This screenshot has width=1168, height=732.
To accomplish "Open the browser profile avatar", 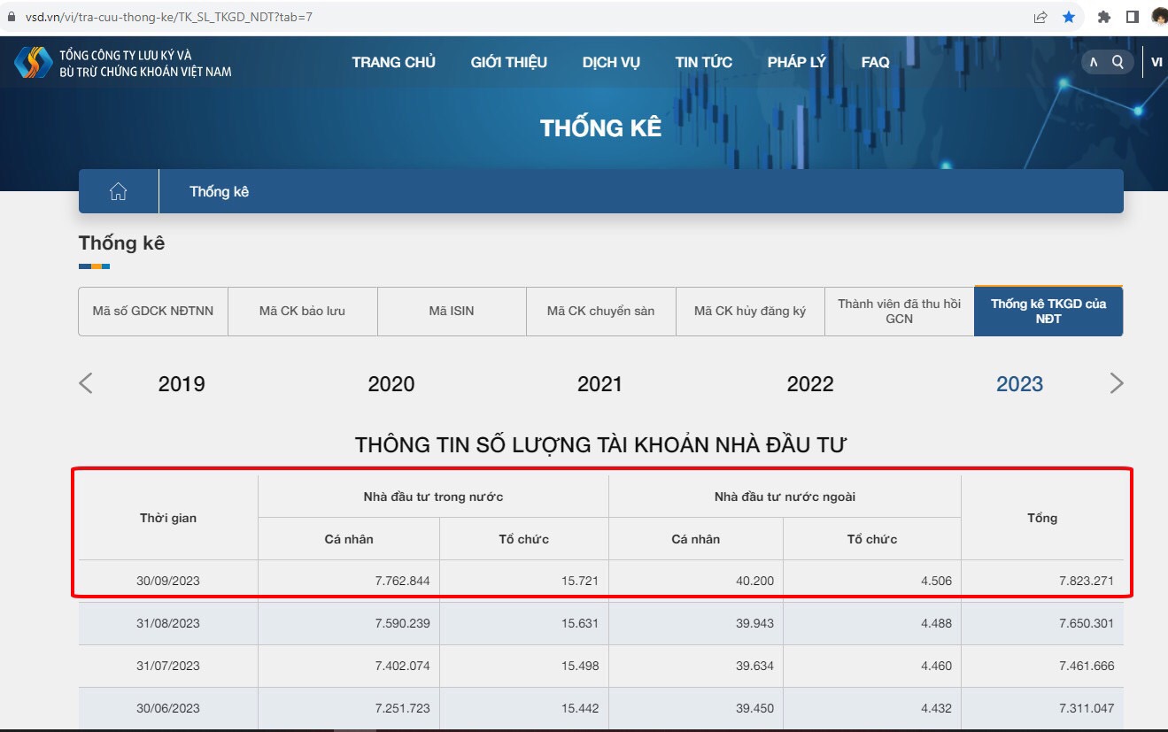I will pyautogui.click(x=1158, y=17).
